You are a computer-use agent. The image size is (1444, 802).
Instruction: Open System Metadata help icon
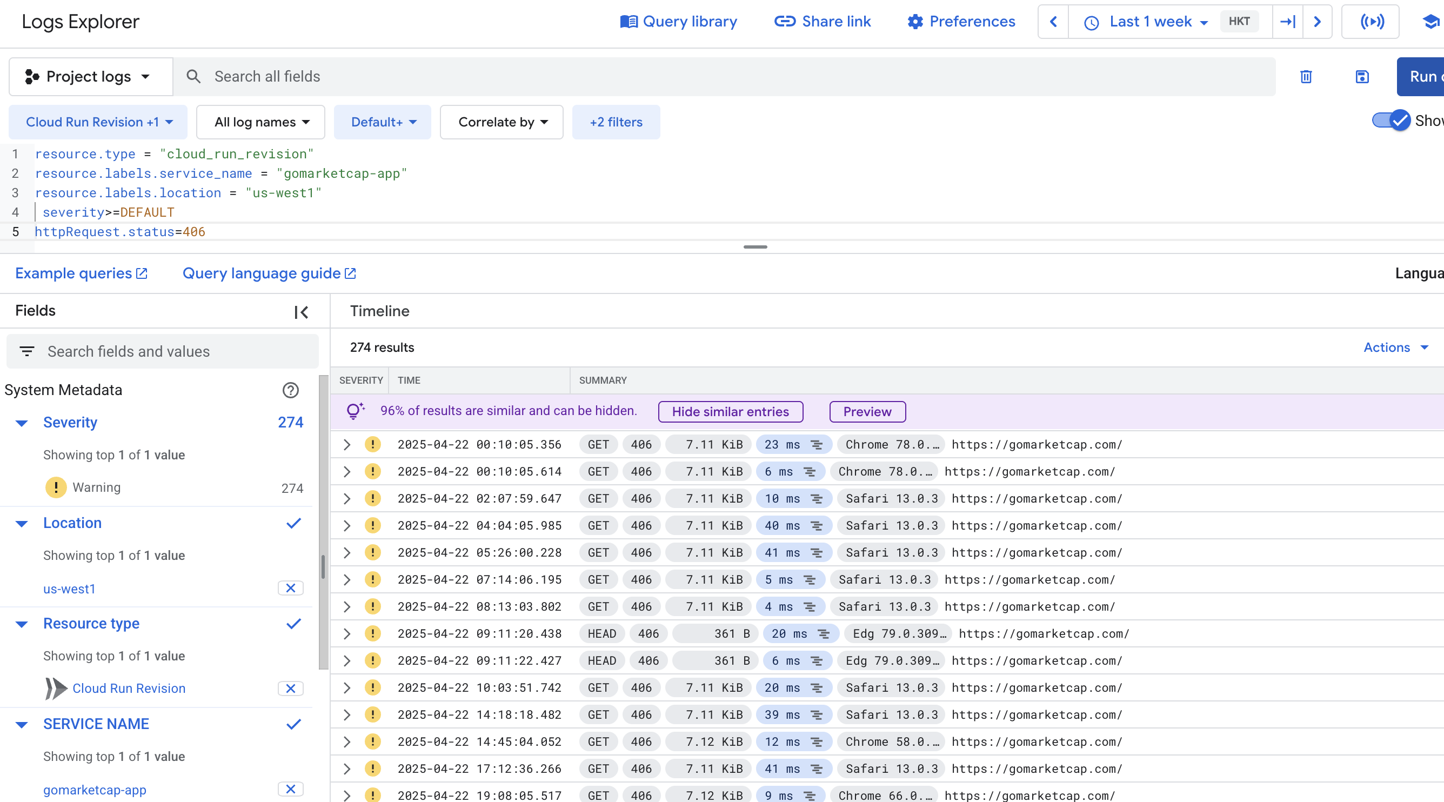click(x=290, y=390)
